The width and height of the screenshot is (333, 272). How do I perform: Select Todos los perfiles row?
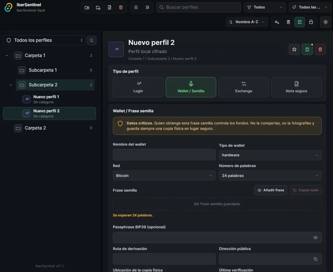[x=44, y=40]
